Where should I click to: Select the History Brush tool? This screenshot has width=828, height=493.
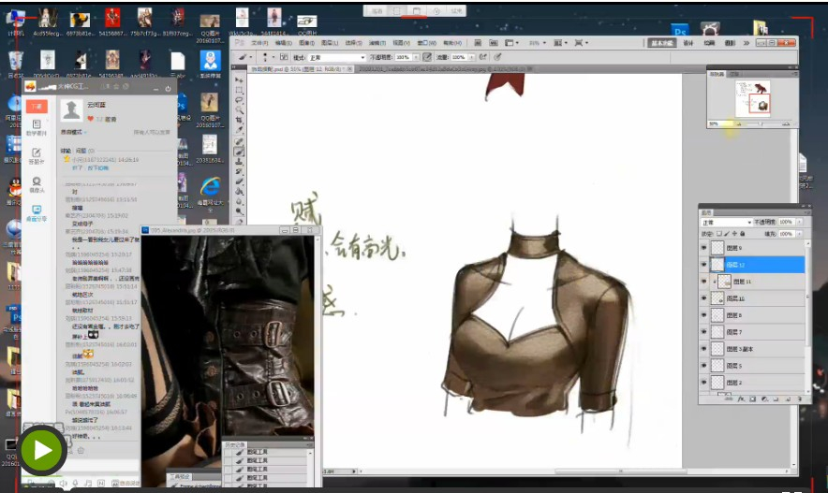pos(239,171)
